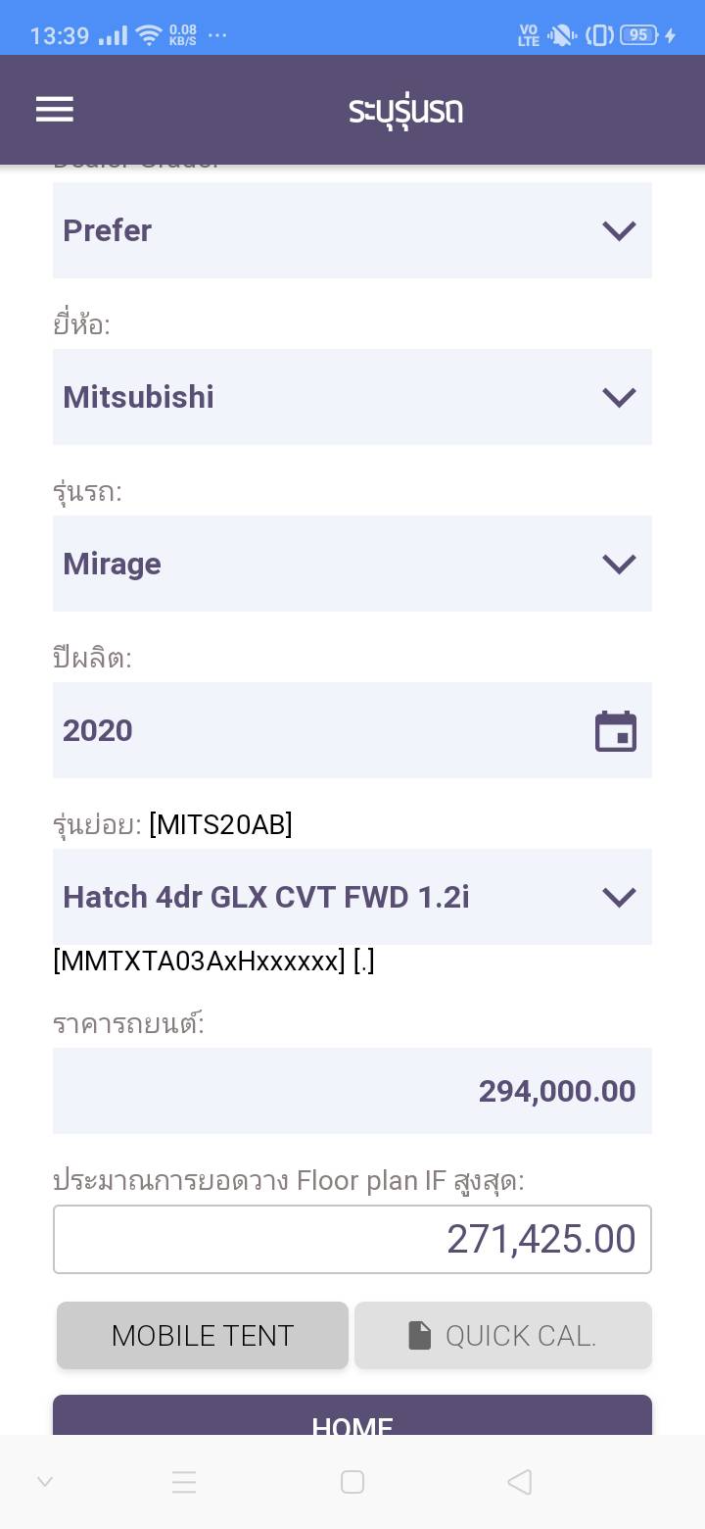Tap the muted bell status icon

coord(562,35)
